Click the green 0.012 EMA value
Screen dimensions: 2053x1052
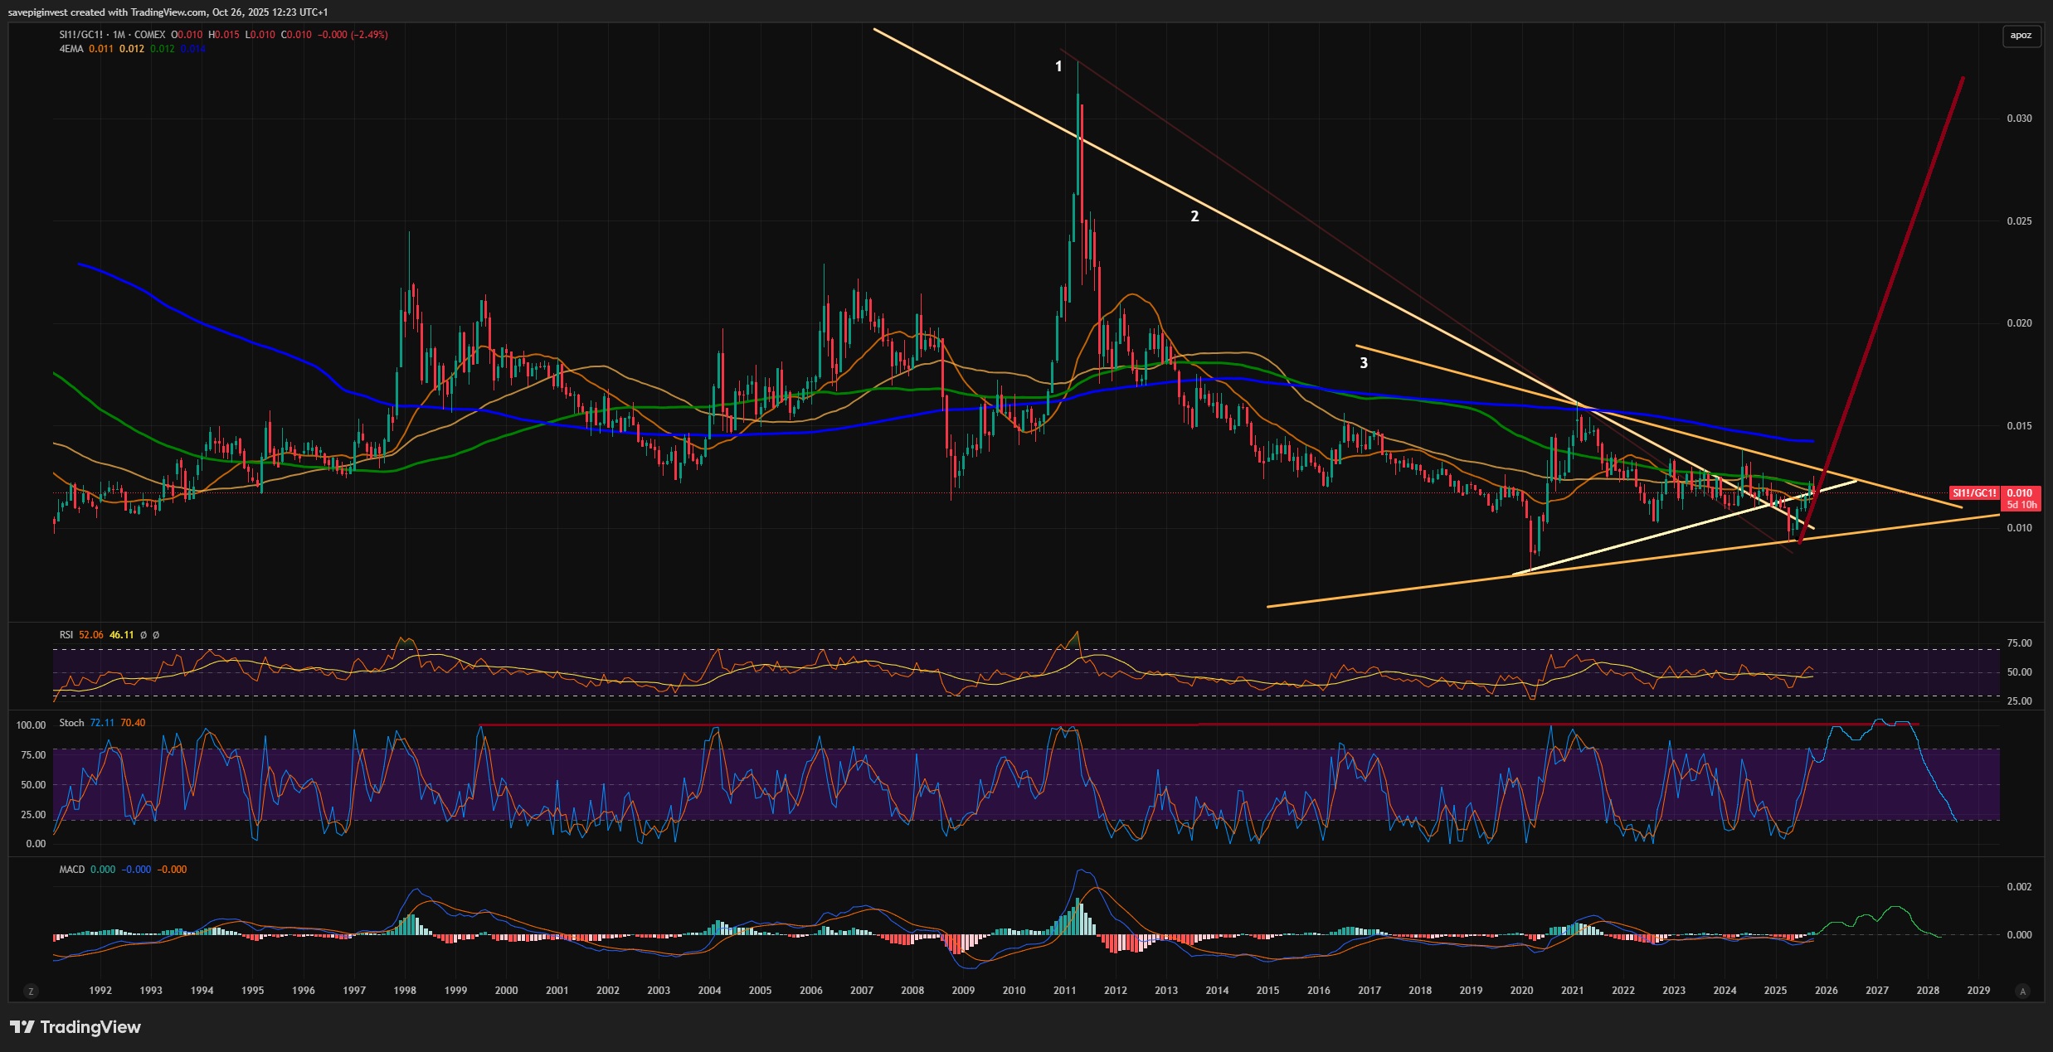tap(163, 49)
